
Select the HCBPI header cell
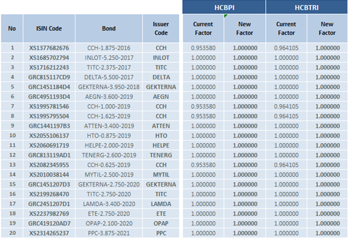point(224,7)
